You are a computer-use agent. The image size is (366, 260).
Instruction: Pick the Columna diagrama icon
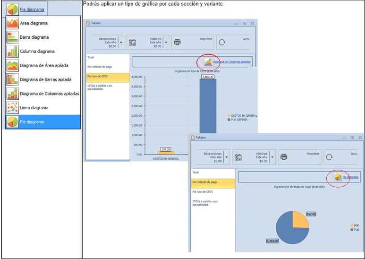[x=13, y=52]
